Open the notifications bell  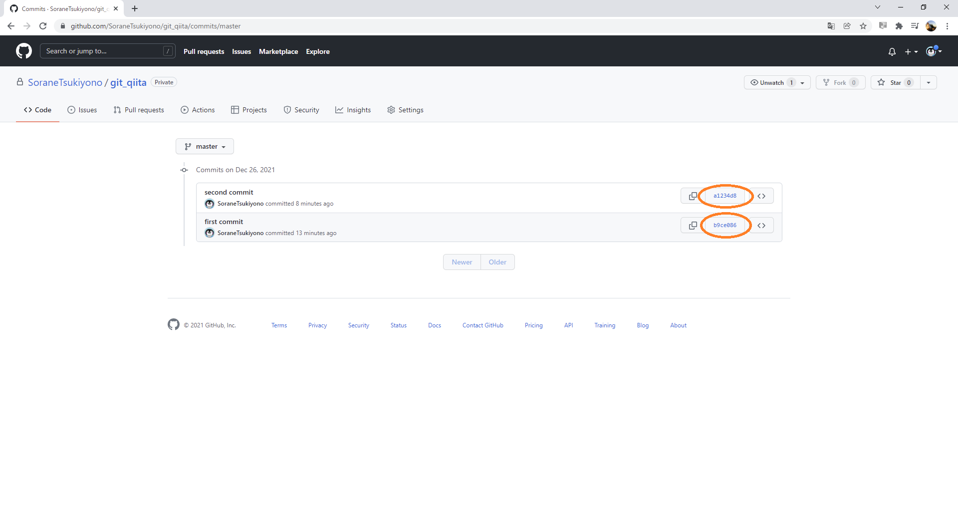892,51
